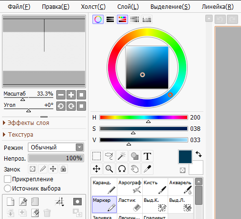Image resolution: width=241 pixels, height=219 pixels.
Task: Click the white background color swatch
Action: (x=197, y=169)
